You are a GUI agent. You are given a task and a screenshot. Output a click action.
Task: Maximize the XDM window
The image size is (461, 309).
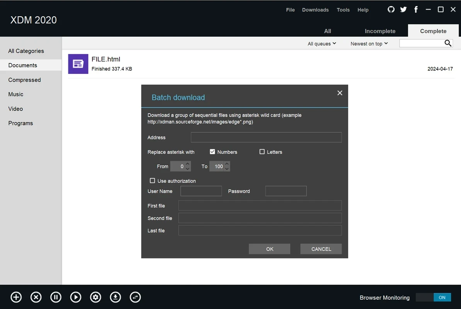point(441,9)
